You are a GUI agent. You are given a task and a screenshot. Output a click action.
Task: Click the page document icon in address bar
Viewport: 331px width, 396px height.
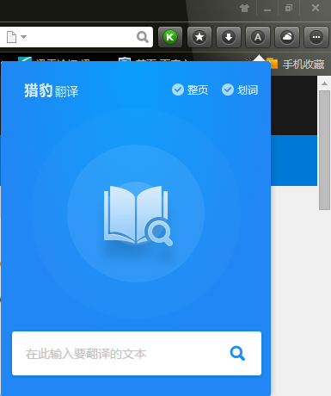(x=11, y=37)
